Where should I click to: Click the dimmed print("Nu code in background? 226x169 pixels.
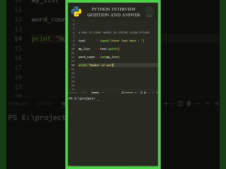(x=48, y=39)
